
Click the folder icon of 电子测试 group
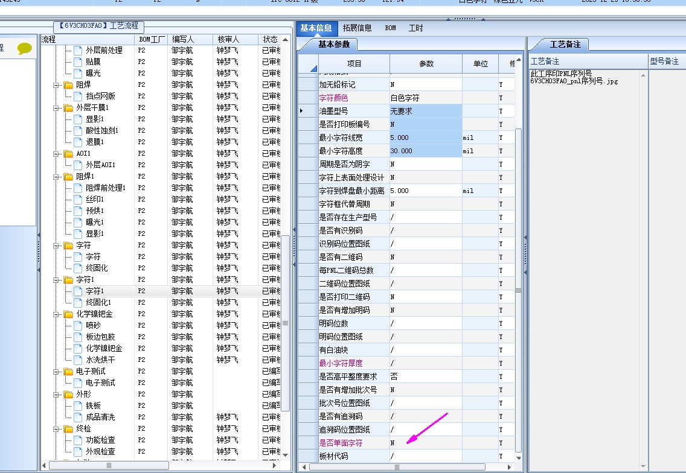tap(68, 371)
